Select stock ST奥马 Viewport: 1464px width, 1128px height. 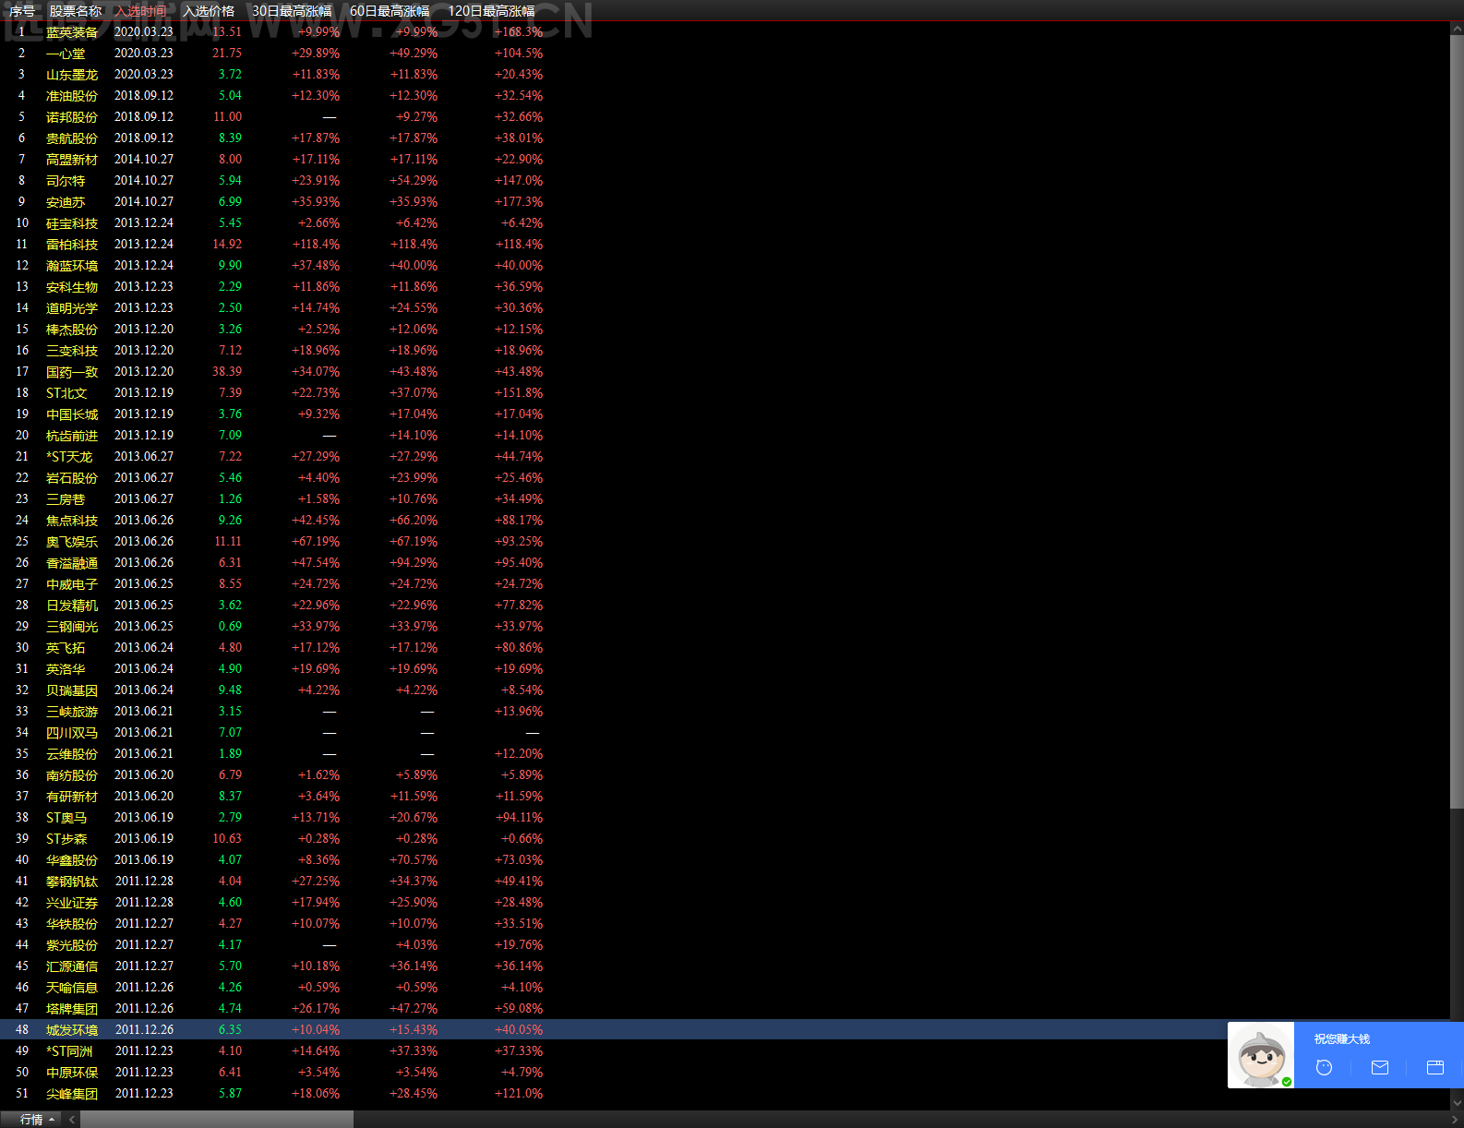[66, 818]
